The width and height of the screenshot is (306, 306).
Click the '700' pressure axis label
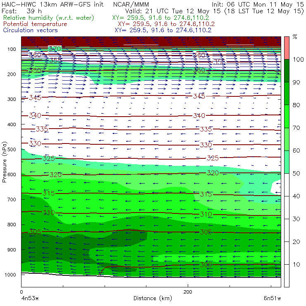point(12,200)
